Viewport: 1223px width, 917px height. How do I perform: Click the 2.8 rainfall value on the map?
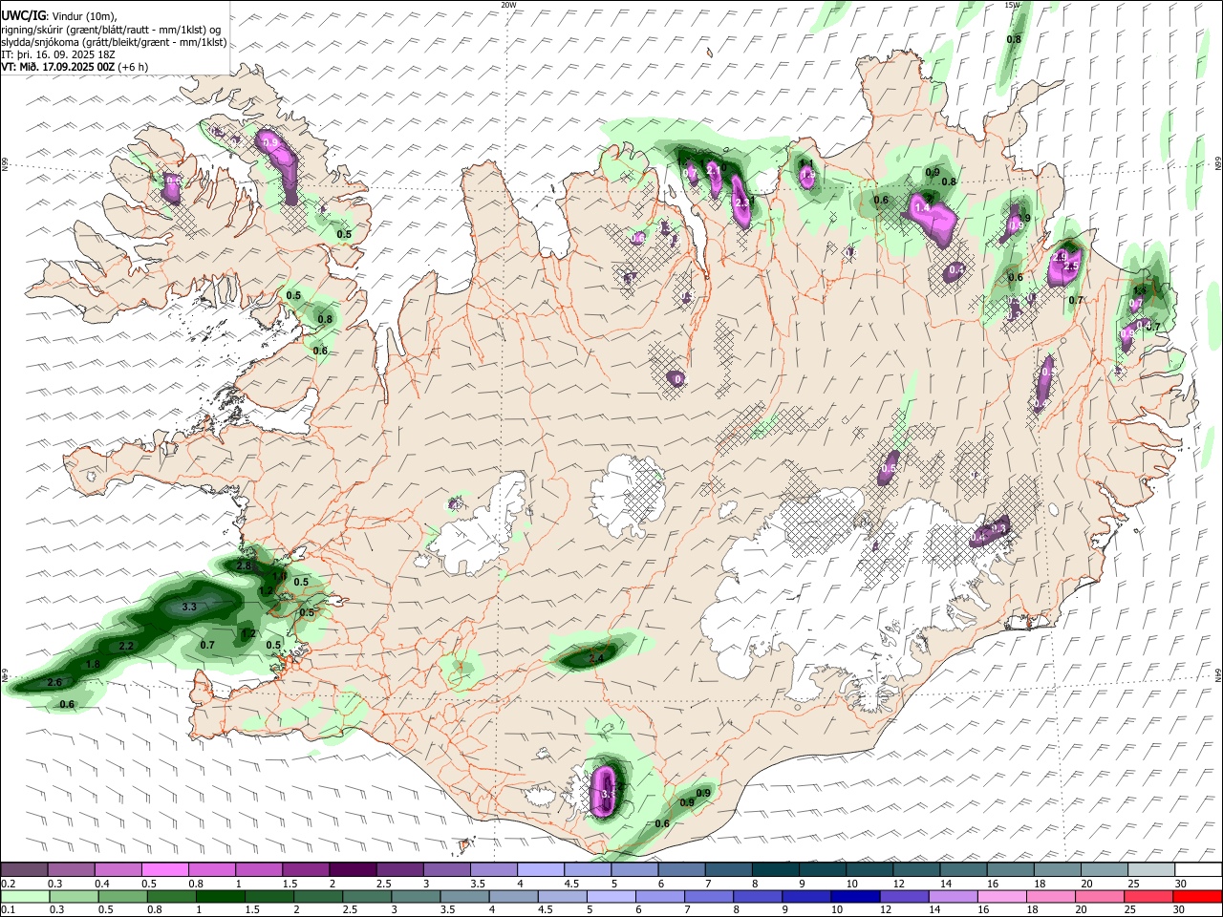(x=243, y=565)
